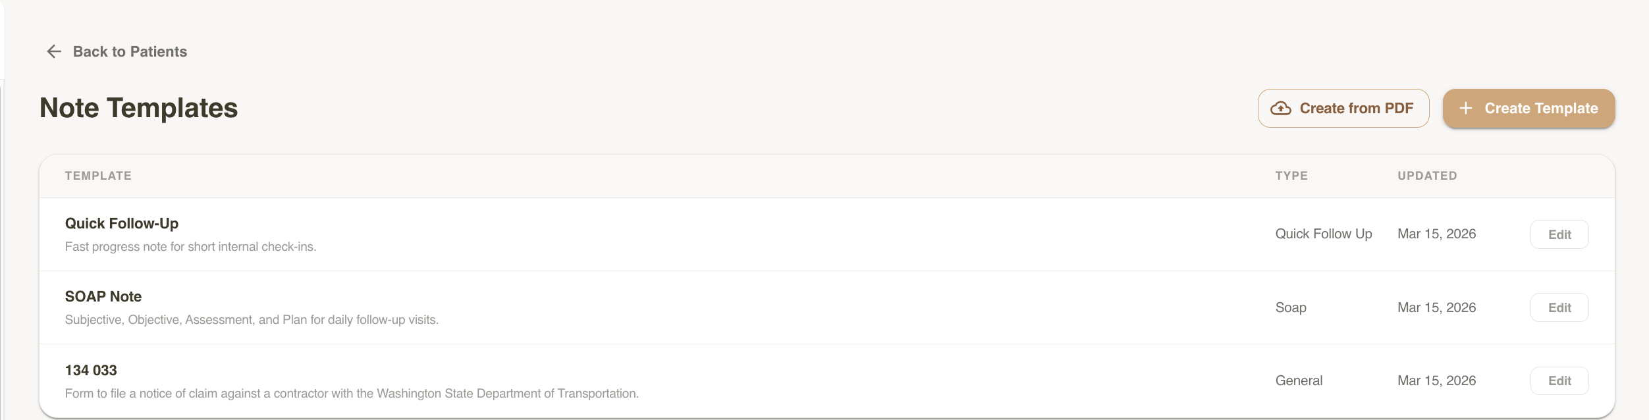Image resolution: width=1649 pixels, height=420 pixels.
Task: Open the Quick Follow-Up template title
Action: (122, 224)
